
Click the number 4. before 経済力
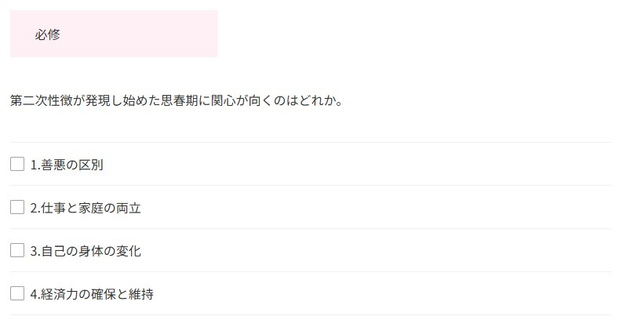click(35, 294)
